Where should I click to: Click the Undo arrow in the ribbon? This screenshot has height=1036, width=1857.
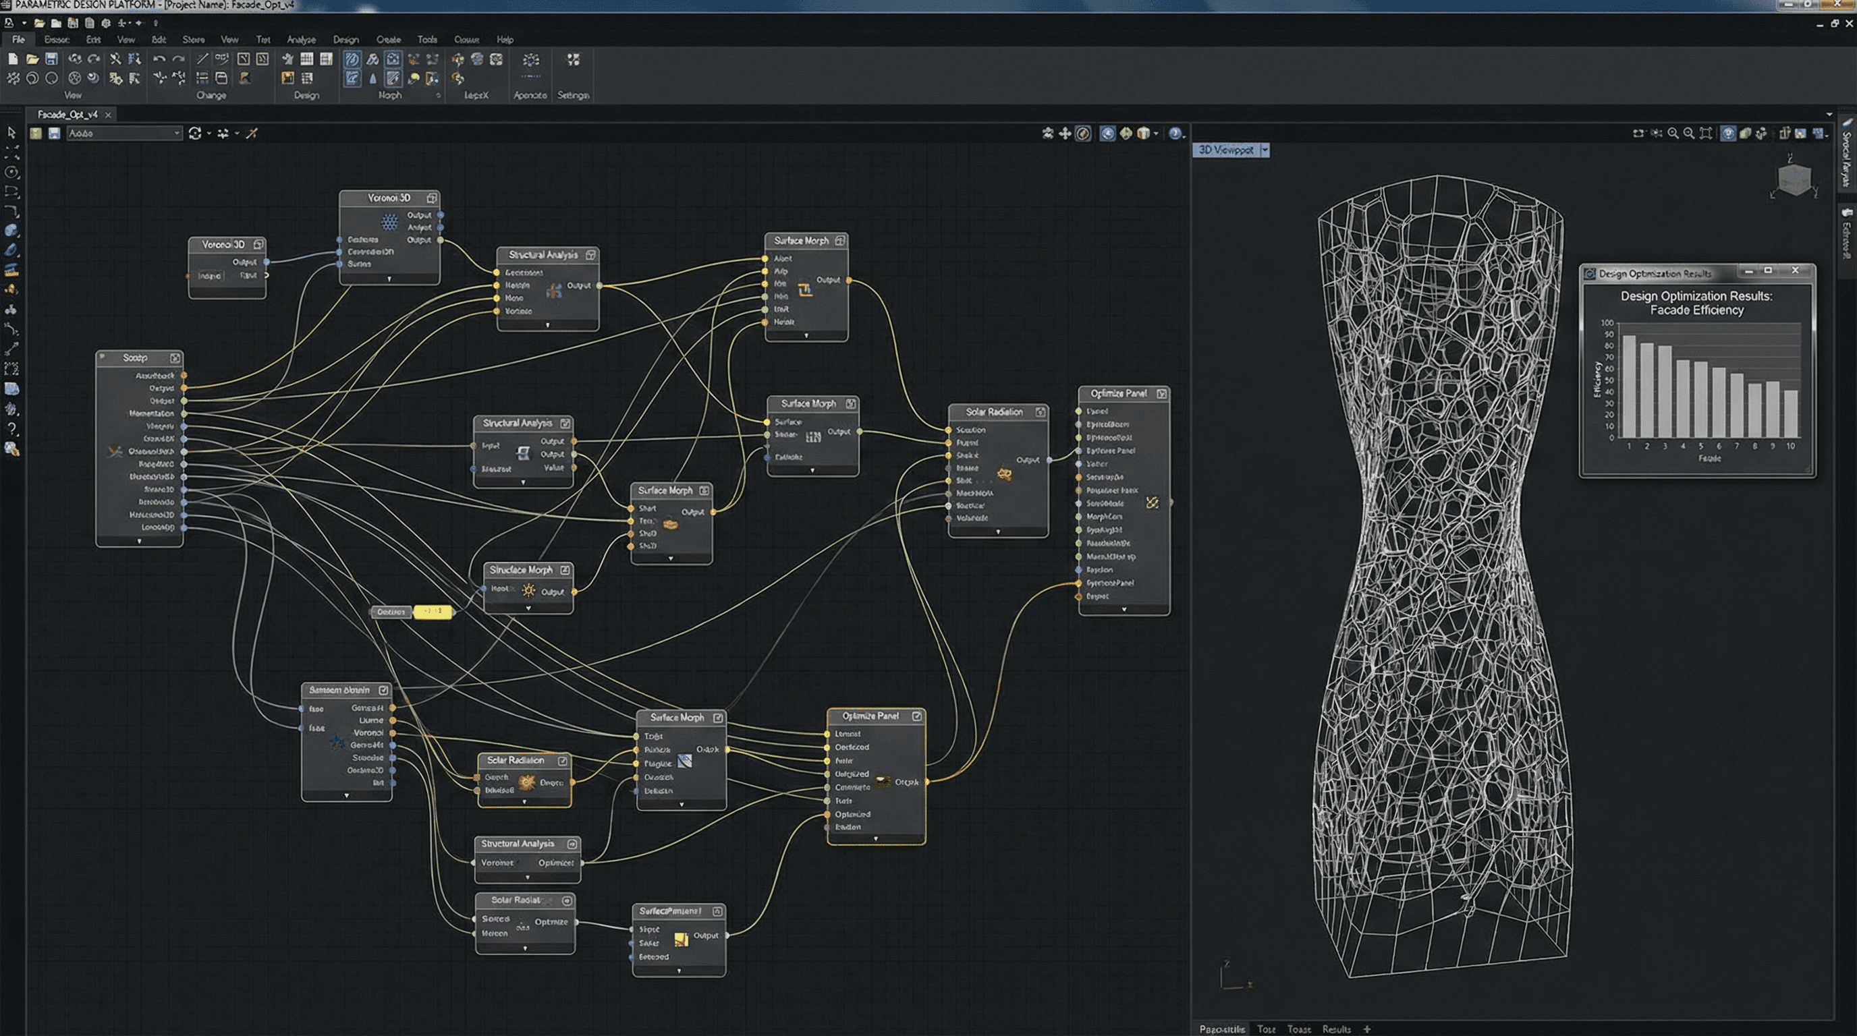(x=159, y=59)
